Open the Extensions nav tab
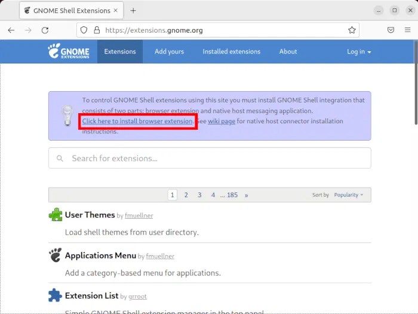This screenshot has height=314, width=418. 120,51
